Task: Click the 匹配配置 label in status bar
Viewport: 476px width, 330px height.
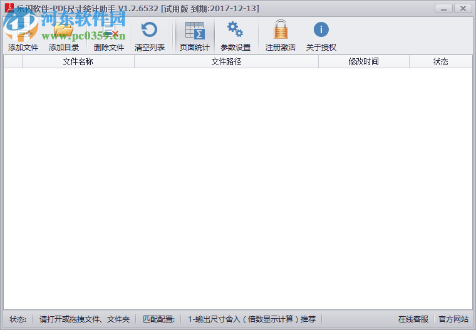Action: pyautogui.click(x=158, y=319)
